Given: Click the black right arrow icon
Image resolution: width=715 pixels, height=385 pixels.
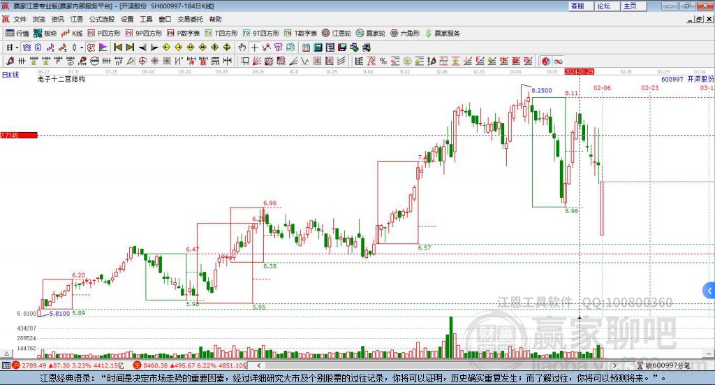Looking at the screenshot, I should click(154, 48).
